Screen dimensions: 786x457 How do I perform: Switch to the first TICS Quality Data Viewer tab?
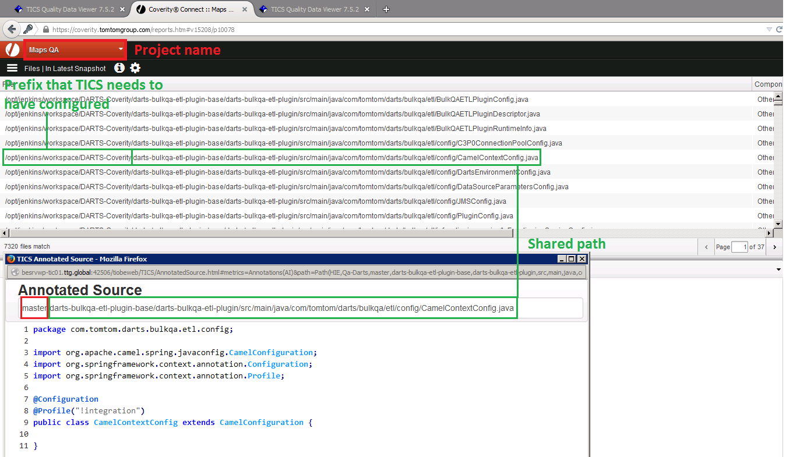pyautogui.click(x=69, y=9)
